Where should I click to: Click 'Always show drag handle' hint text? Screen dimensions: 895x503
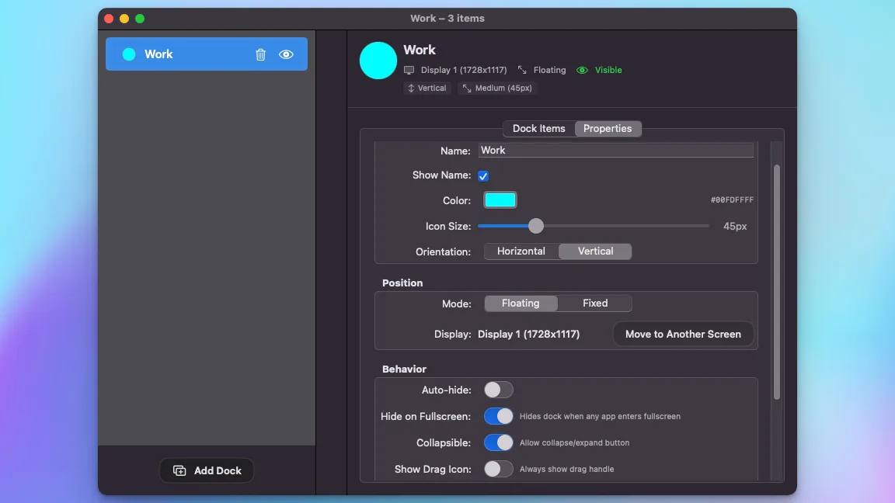[567, 469]
